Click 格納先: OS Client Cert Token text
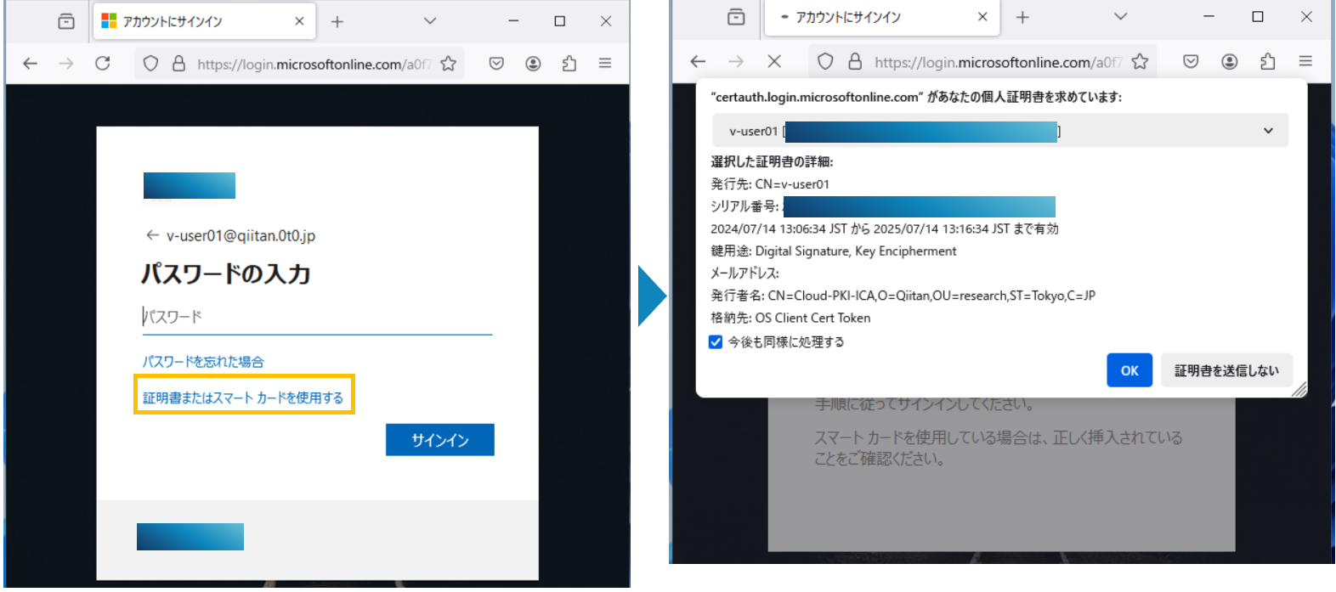 click(x=790, y=318)
